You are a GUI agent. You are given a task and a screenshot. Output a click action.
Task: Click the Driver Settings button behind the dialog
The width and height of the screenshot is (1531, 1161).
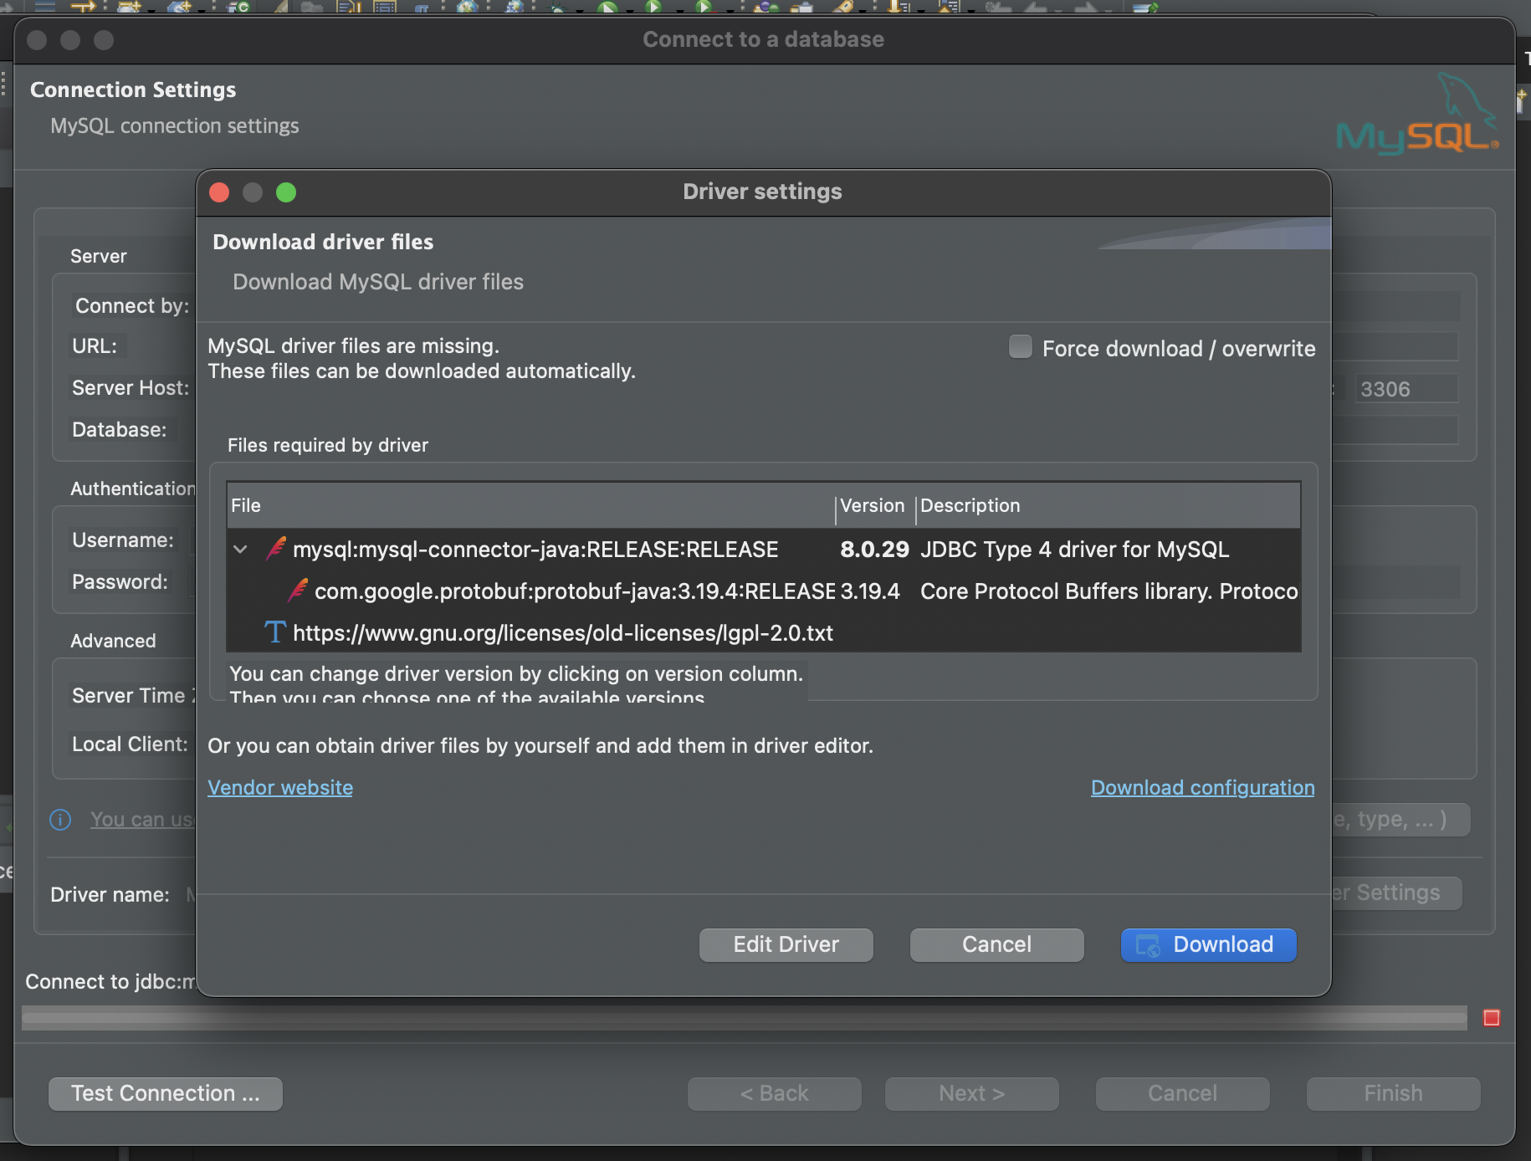[x=1396, y=893]
